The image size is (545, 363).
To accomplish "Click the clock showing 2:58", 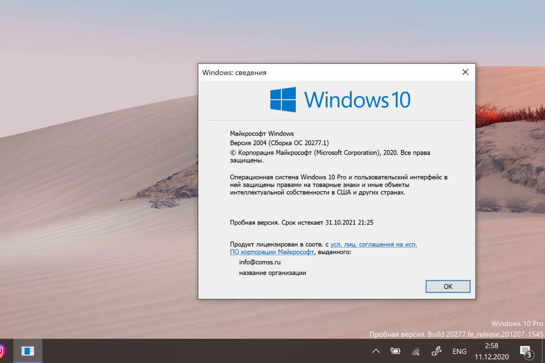I will coord(492,346).
